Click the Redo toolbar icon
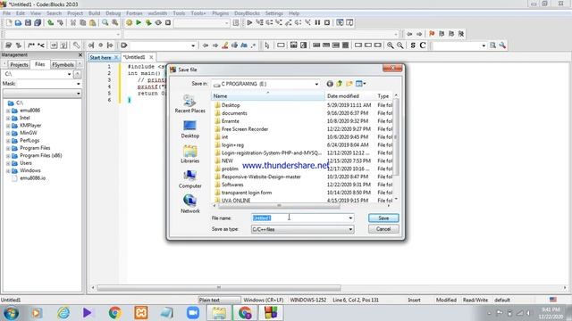Image resolution: width=572 pixels, height=321 pixels. point(60,23)
